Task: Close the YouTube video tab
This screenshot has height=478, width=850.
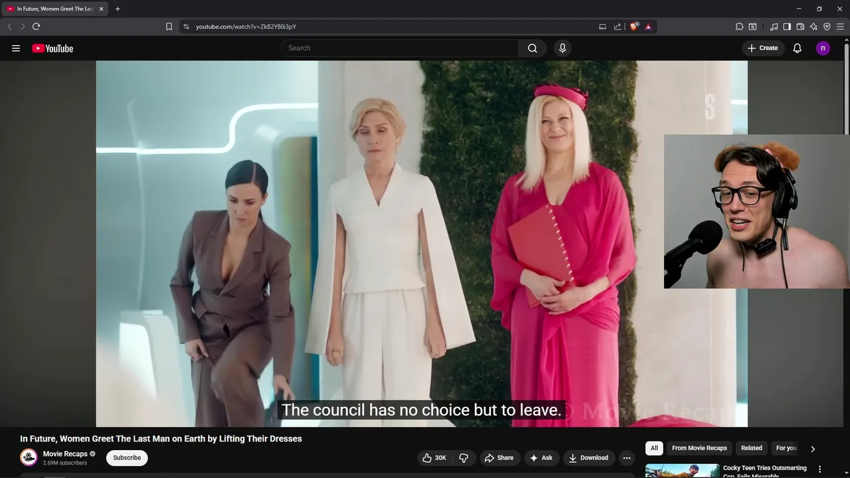Action: tap(101, 9)
